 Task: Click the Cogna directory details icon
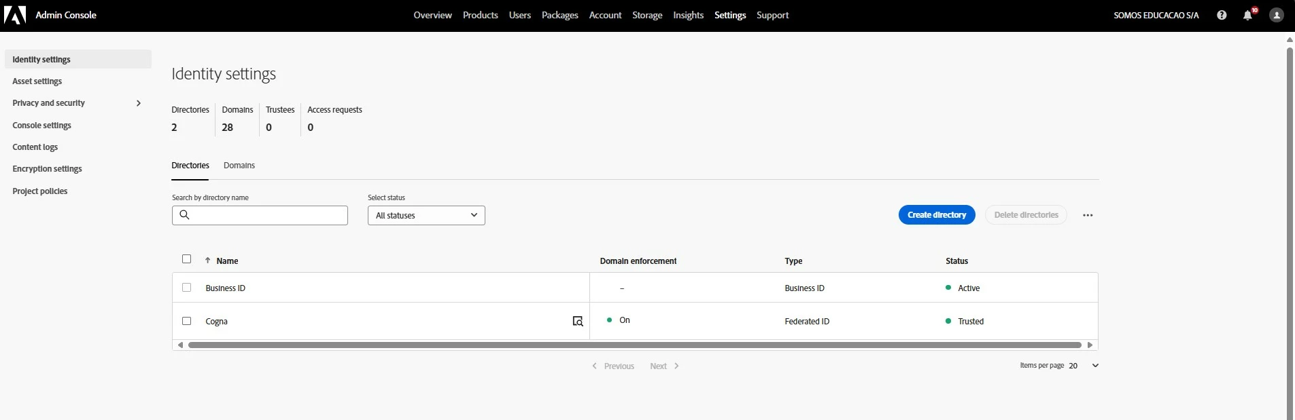pyautogui.click(x=578, y=321)
